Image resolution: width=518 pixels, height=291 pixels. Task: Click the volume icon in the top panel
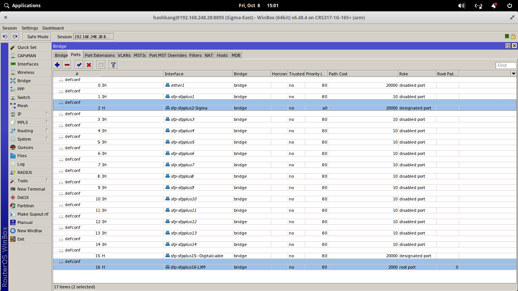coord(461,5)
